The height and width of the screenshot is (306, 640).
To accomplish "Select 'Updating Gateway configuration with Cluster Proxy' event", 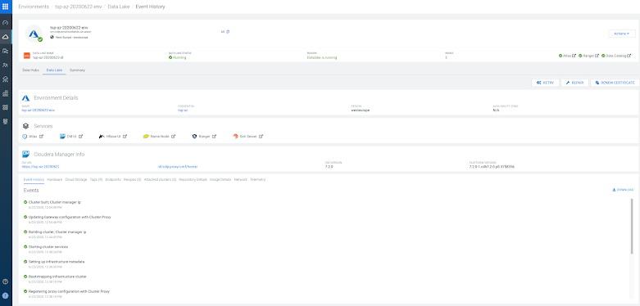I will (x=70, y=217).
